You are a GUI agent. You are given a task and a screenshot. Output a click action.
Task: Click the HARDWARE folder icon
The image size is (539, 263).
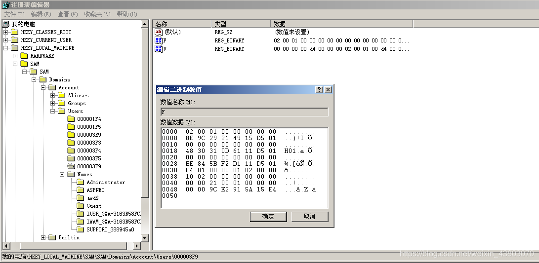(x=24, y=56)
